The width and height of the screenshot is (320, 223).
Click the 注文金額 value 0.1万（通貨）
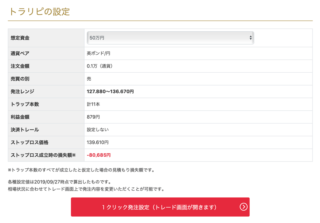coord(100,66)
